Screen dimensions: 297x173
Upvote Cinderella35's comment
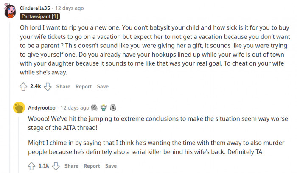23,86
